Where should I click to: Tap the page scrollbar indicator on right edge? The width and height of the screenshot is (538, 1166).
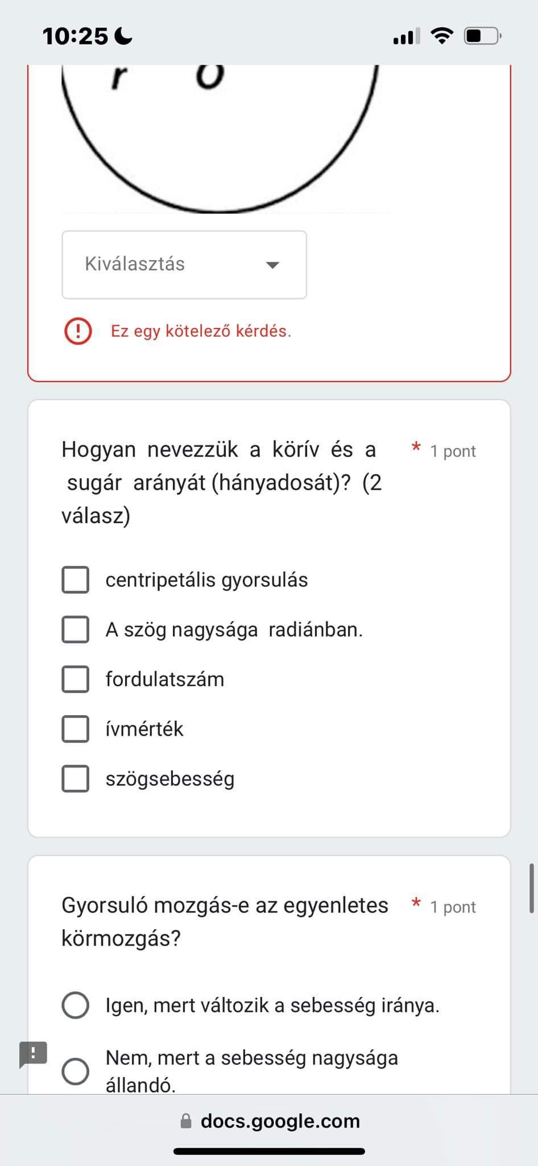click(532, 888)
